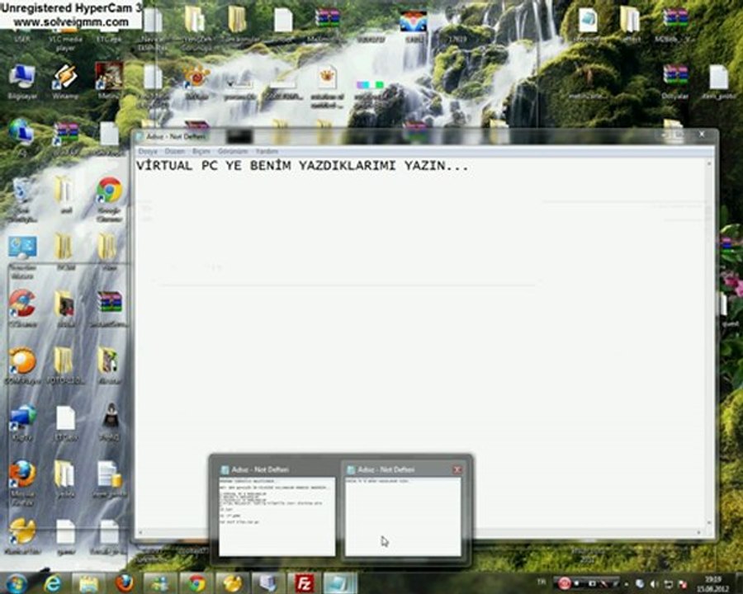Open Internet Explorer from the taskbar
Screen dimensions: 743x594
pos(53,583)
